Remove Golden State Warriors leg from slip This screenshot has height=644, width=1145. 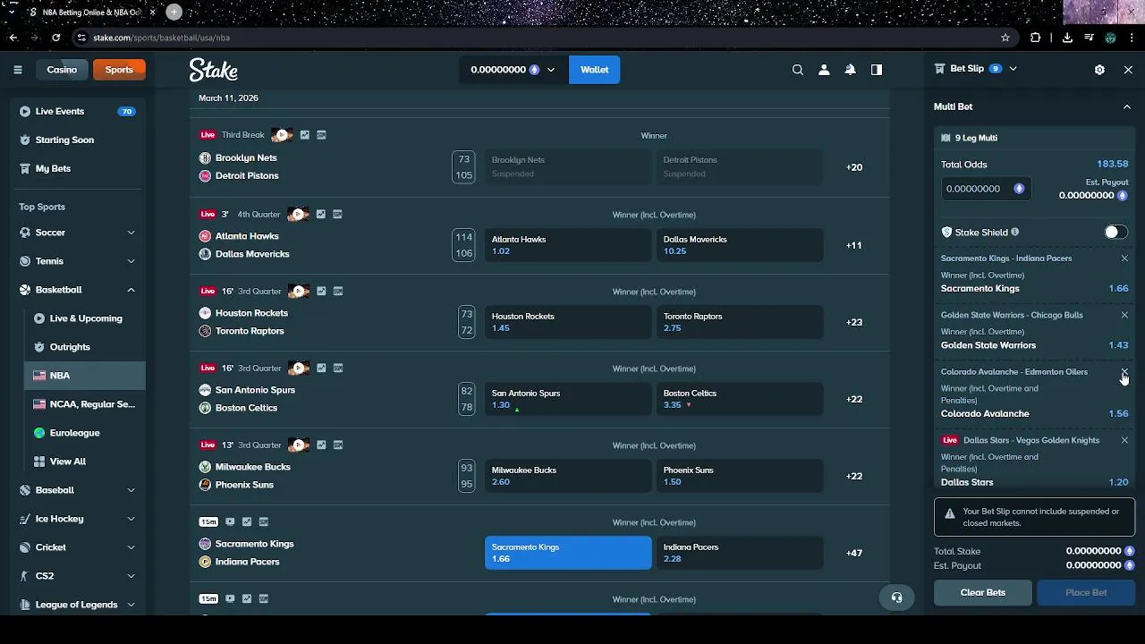click(1124, 315)
